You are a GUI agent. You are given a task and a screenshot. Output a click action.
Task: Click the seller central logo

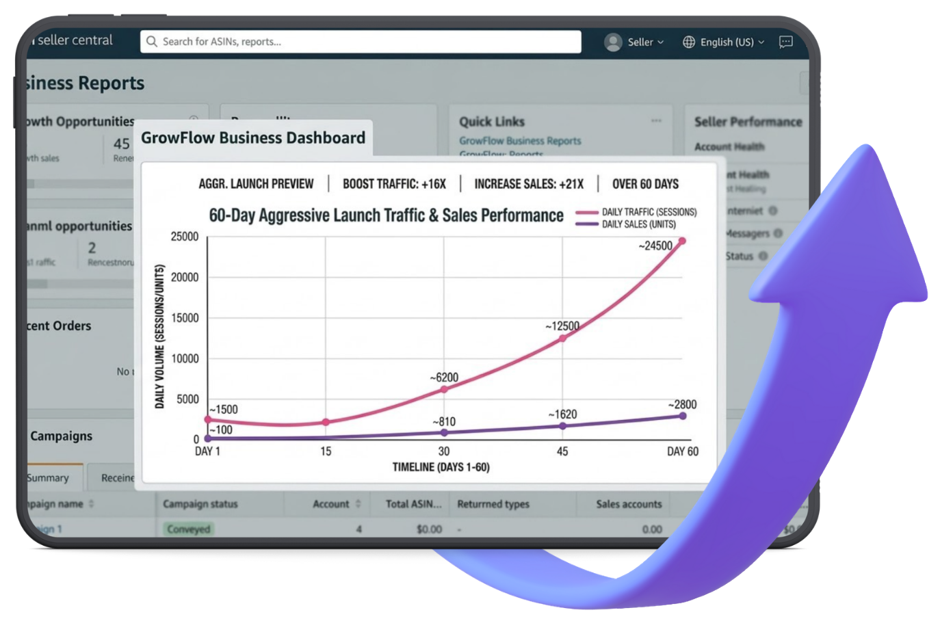click(x=72, y=40)
